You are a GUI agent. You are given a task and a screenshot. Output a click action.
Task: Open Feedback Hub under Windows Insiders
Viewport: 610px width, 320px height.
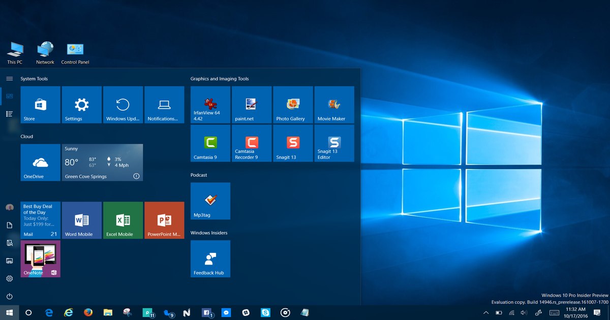point(210,259)
